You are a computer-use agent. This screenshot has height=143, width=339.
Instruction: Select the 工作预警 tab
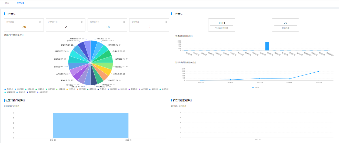point(20,3)
